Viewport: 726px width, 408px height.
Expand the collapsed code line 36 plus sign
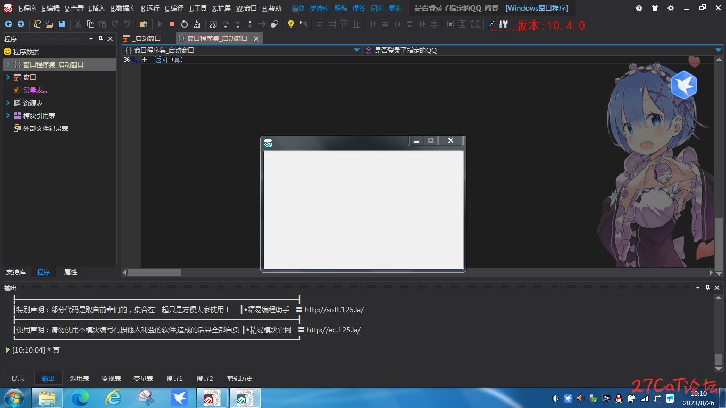coord(145,60)
